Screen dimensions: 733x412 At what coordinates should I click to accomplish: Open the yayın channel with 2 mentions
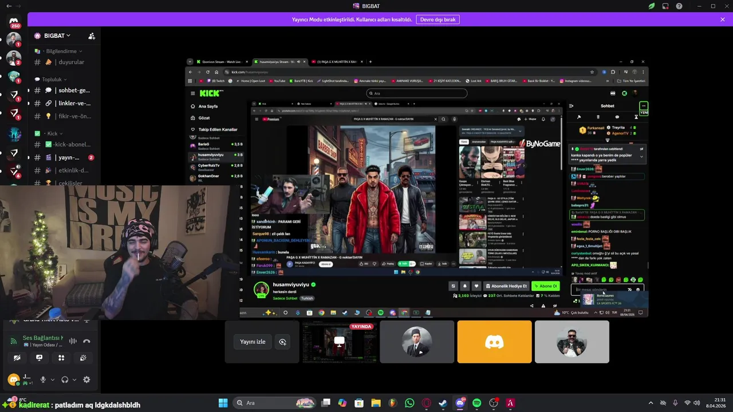pos(64,157)
